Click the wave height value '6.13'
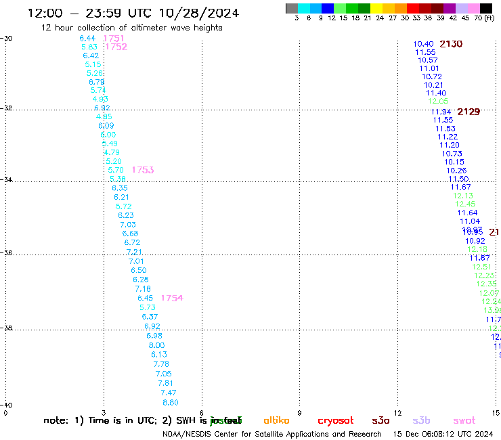 coord(159,355)
